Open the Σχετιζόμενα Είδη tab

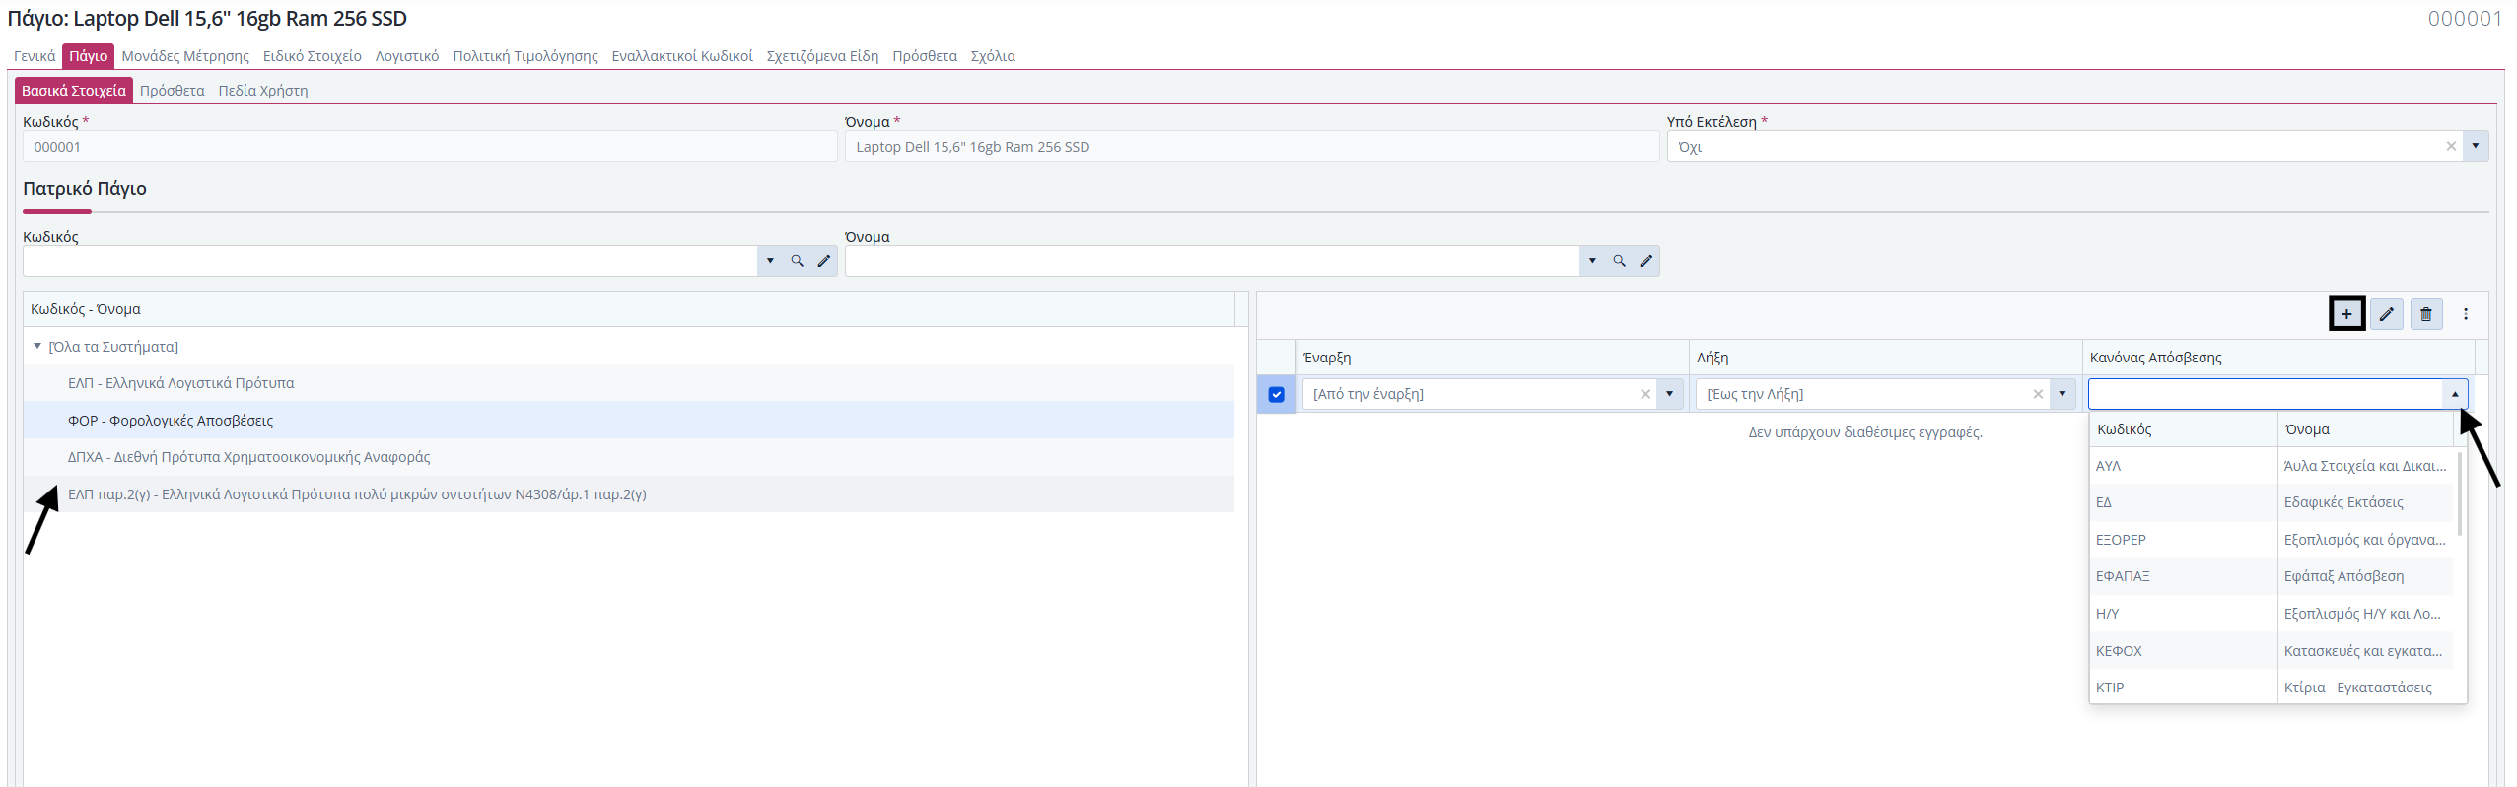coord(823,56)
